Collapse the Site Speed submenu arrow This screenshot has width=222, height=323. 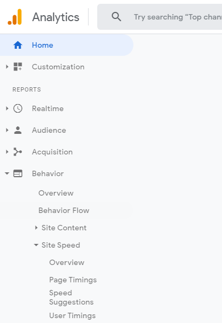pos(36,245)
